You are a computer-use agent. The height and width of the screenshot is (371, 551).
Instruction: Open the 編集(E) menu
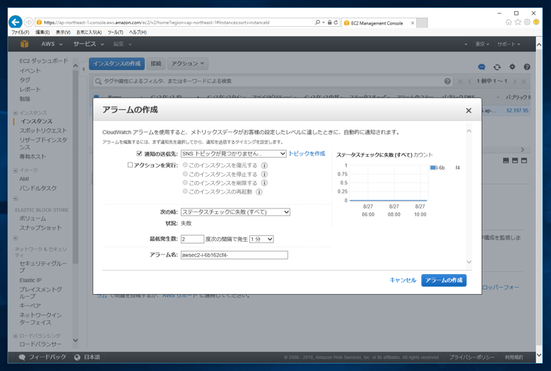pos(42,33)
